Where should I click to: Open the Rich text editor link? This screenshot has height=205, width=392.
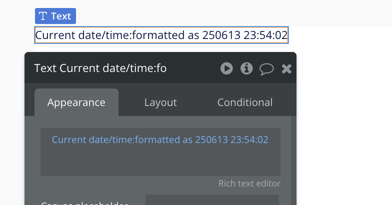click(249, 183)
